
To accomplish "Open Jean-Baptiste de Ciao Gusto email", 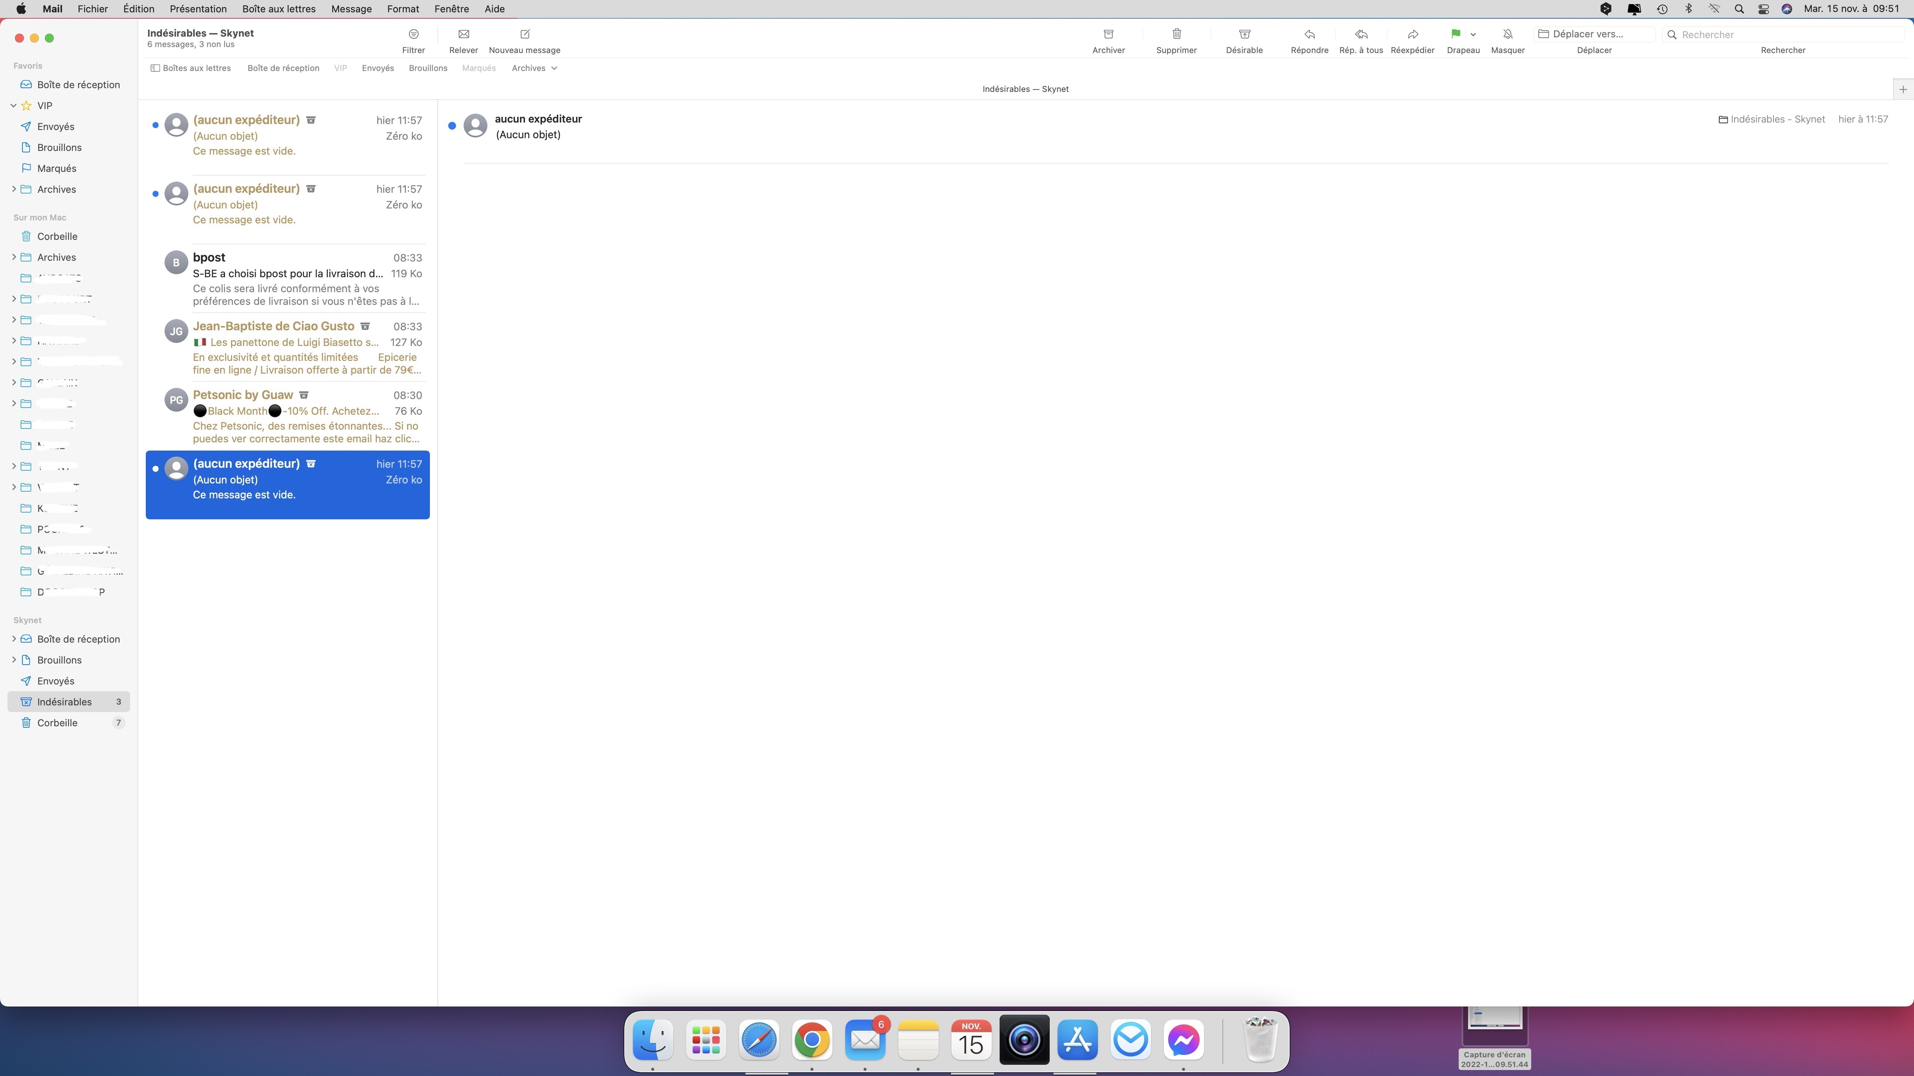I will click(x=287, y=347).
